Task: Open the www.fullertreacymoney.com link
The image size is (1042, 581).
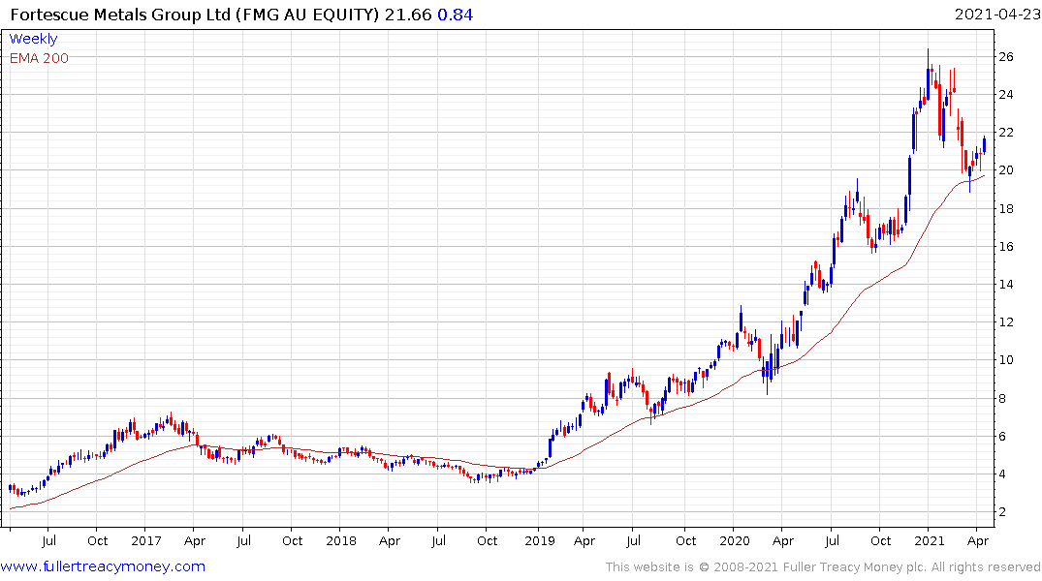Action: coord(103,566)
